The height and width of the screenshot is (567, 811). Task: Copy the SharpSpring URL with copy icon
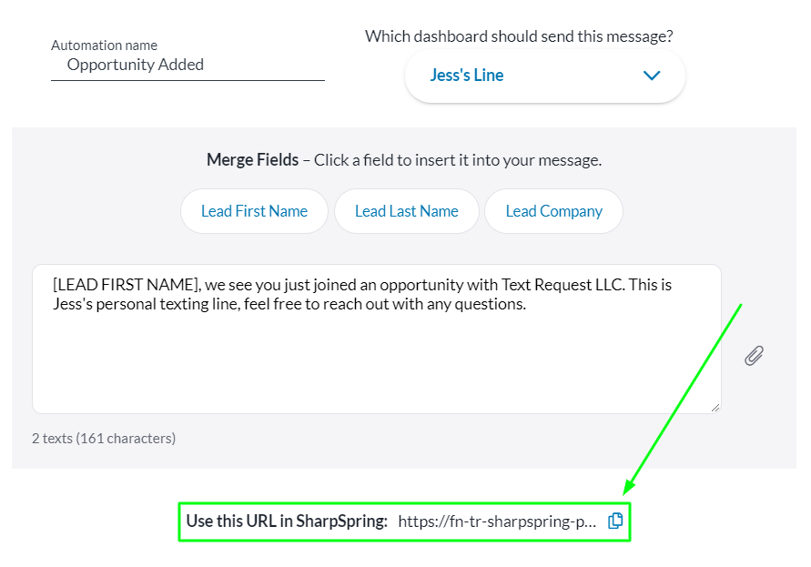(x=615, y=521)
